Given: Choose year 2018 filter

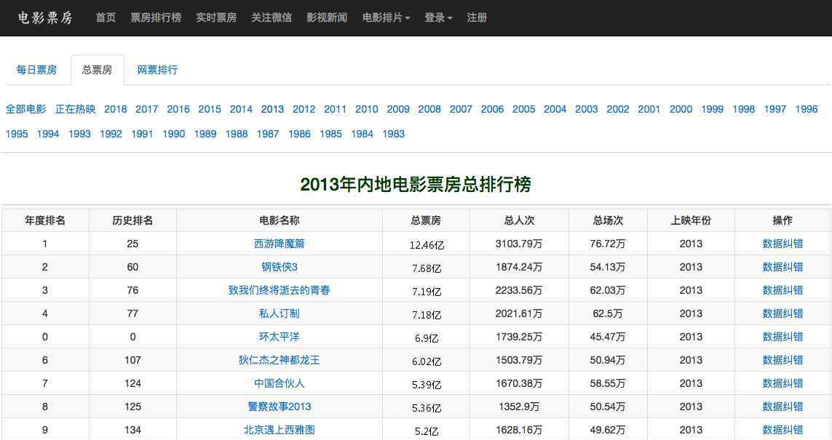Looking at the screenshot, I should coord(116,109).
